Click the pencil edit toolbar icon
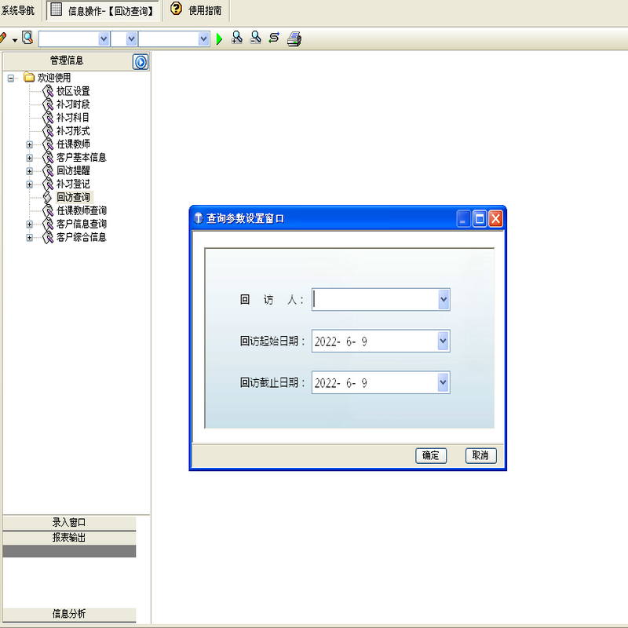 3,38
